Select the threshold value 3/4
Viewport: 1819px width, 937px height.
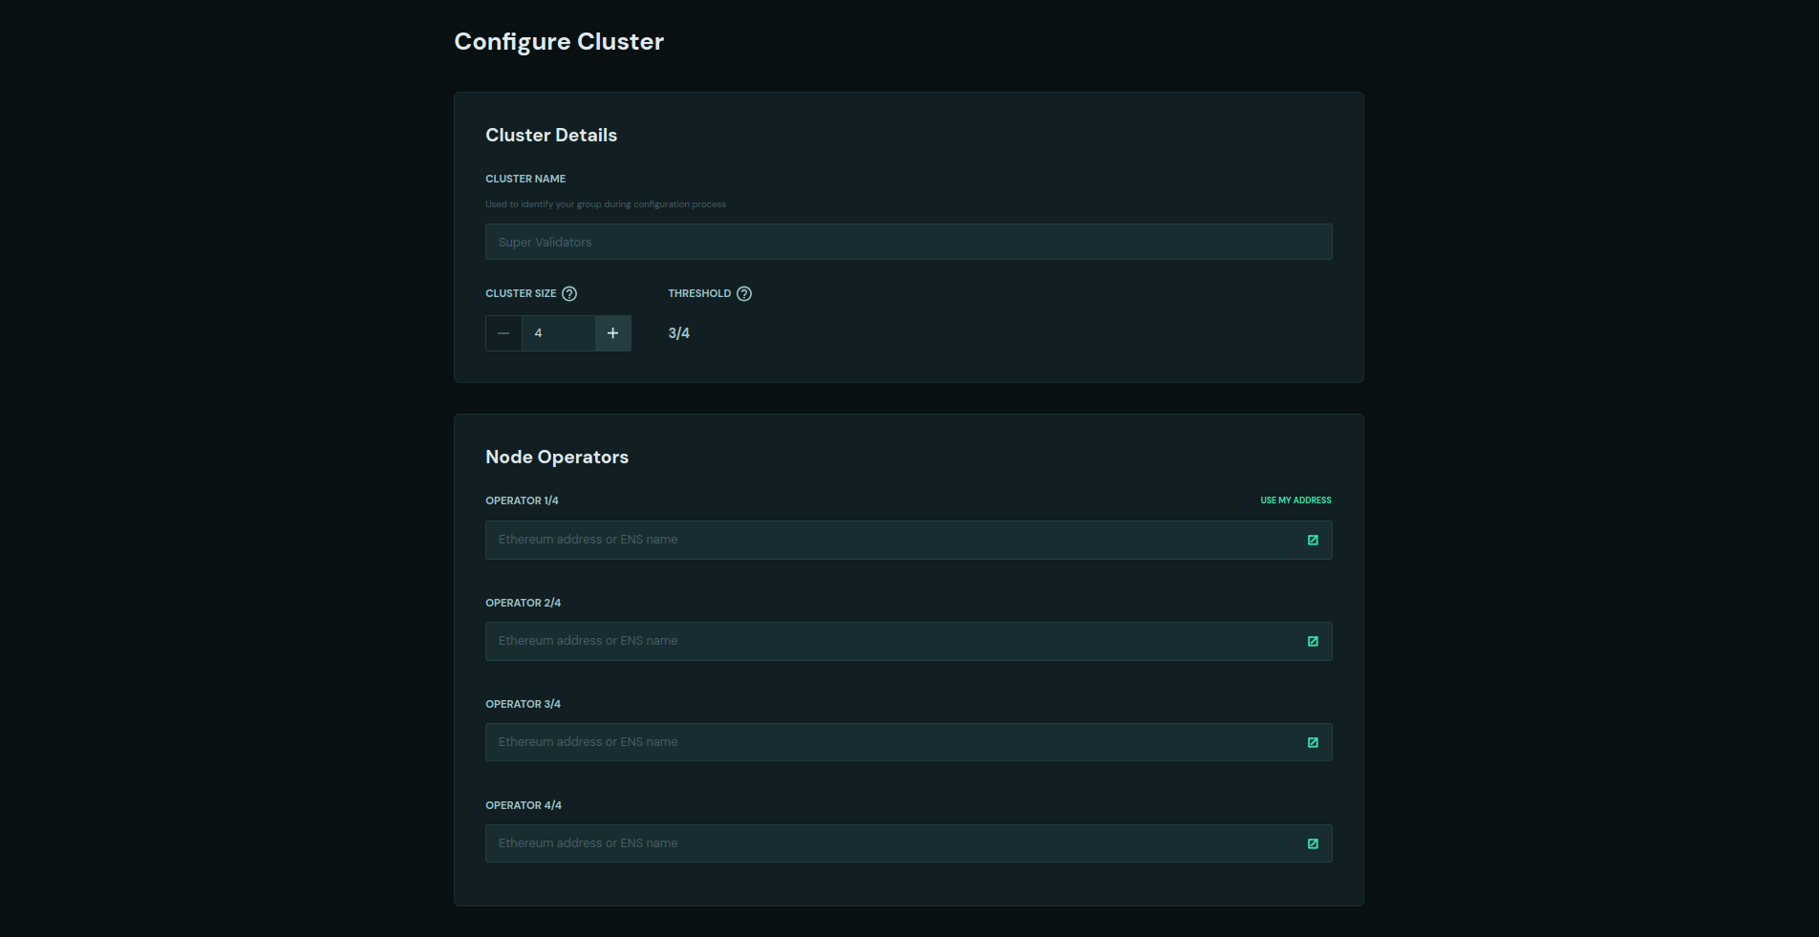click(x=678, y=333)
